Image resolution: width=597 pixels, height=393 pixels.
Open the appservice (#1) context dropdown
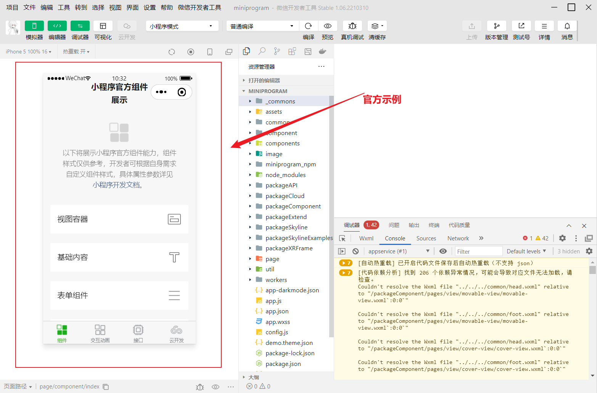point(399,251)
